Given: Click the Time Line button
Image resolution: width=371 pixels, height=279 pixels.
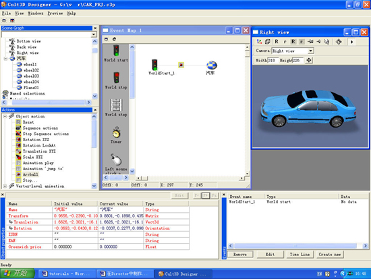Looking at the screenshot, I should (x=299, y=255).
